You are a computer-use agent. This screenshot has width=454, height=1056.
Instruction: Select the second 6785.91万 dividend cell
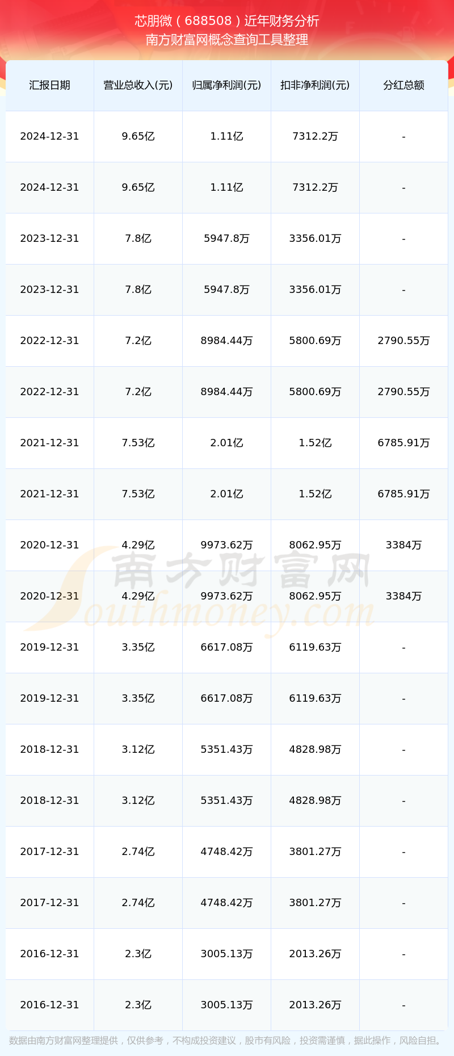tap(403, 494)
